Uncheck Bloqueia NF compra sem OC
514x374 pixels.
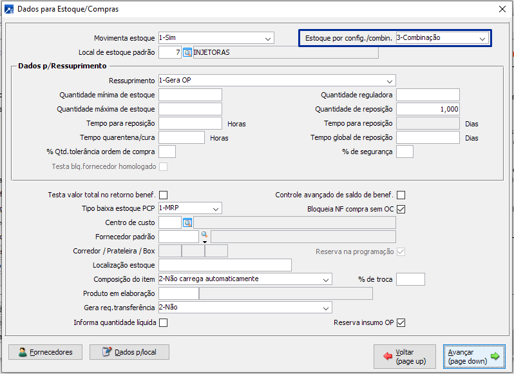tap(401, 209)
